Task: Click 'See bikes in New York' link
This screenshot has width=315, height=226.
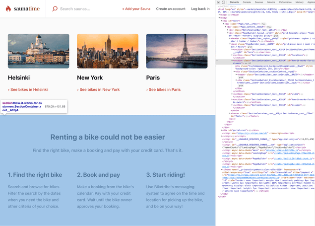Action: click(x=98, y=89)
